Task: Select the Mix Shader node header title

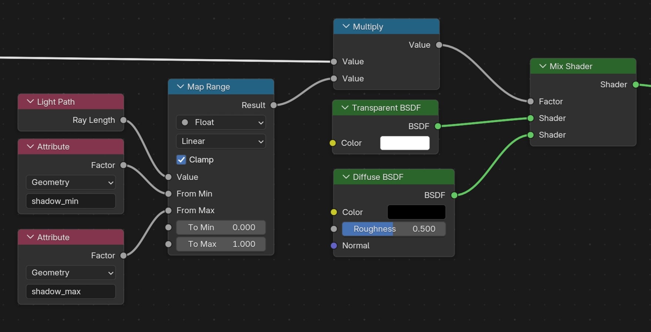Action: [x=571, y=66]
